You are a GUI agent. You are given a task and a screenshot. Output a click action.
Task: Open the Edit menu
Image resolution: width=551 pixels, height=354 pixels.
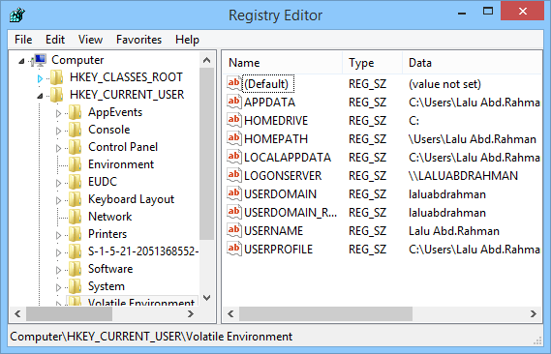pos(55,40)
